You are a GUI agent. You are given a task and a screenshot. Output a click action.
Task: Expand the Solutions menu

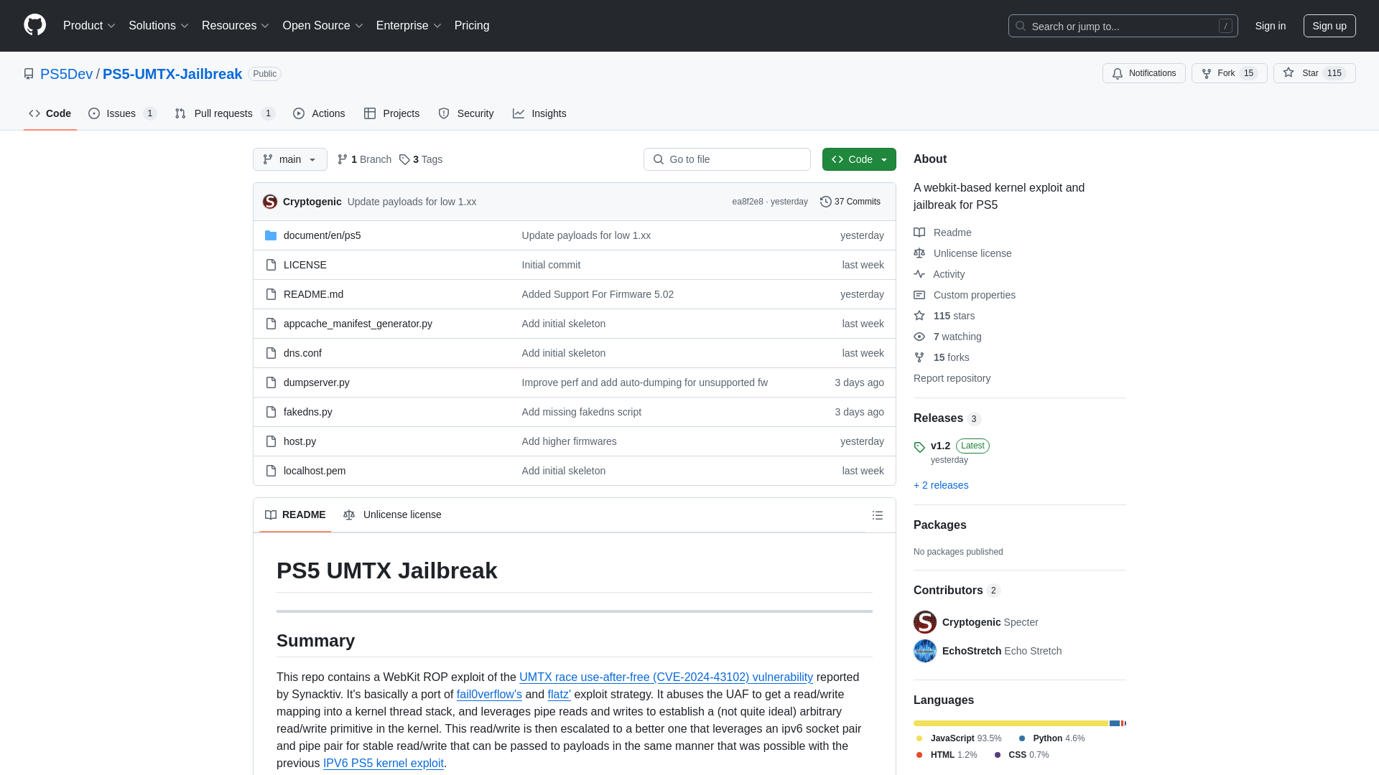coord(159,26)
